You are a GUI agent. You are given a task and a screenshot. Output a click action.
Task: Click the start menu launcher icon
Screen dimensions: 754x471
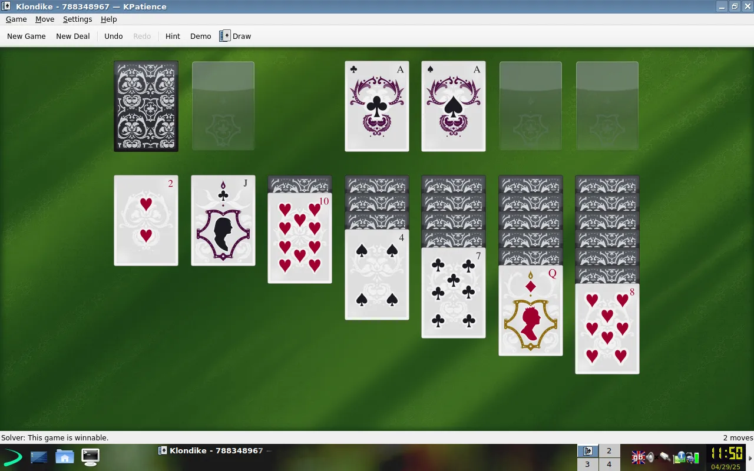[x=13, y=456]
